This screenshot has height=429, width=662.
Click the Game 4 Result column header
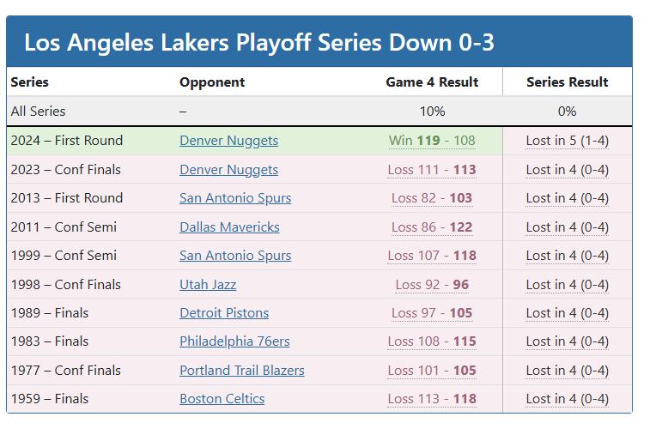[x=432, y=82]
